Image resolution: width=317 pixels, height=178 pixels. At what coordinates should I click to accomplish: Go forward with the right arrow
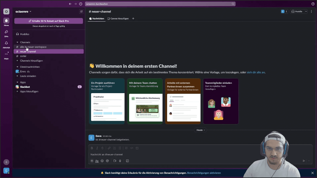[76, 4]
